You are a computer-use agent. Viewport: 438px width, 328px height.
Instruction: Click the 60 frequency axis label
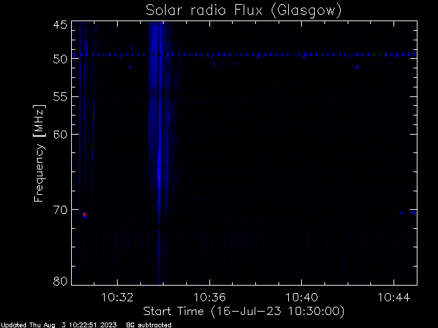pos(60,135)
